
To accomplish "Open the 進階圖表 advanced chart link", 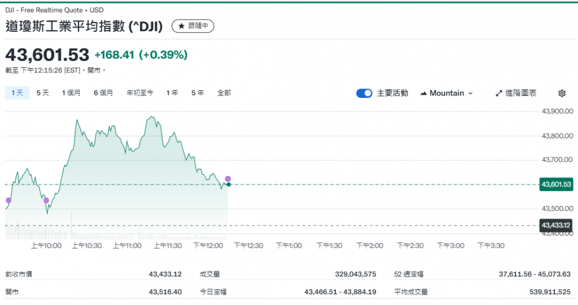I will pos(521,93).
